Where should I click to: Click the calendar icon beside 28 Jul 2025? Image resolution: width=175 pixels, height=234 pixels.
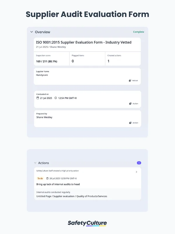pos(47,178)
